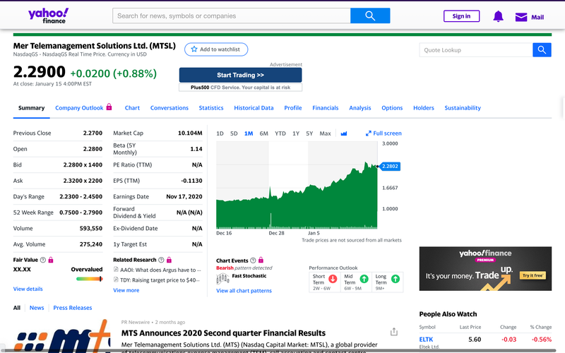The height and width of the screenshot is (353, 565).
Task: Filter by News tab
Action: point(37,308)
